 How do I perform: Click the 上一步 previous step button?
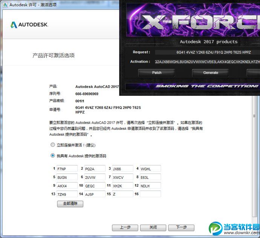[125, 228]
